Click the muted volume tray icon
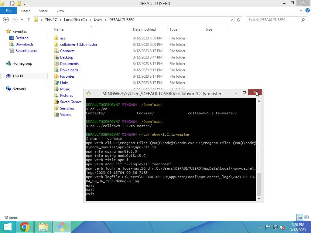311x233 pixels. pos(282,227)
